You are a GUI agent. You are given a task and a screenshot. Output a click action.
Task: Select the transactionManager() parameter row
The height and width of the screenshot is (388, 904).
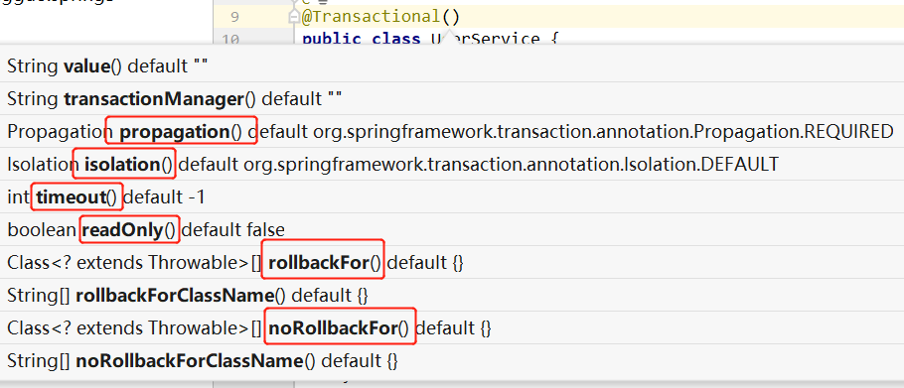click(x=452, y=99)
